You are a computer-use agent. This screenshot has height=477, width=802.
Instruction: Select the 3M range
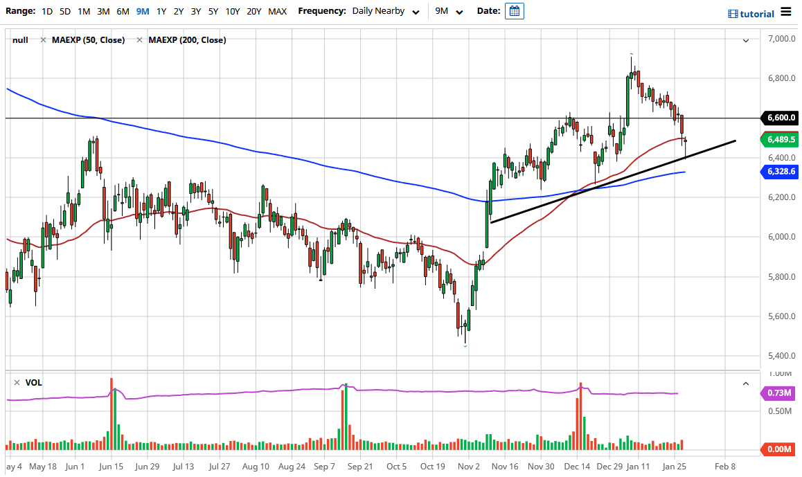click(x=103, y=11)
